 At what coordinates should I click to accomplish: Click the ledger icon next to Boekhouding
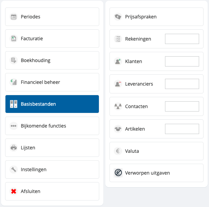pos(14,60)
